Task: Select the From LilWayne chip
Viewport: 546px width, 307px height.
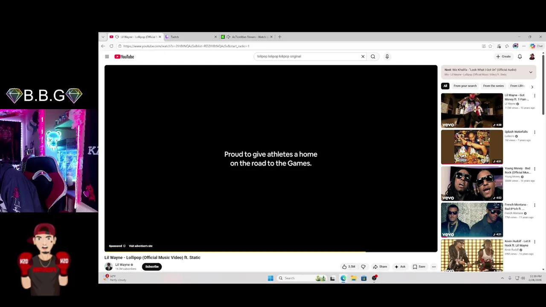Action: pos(517,86)
